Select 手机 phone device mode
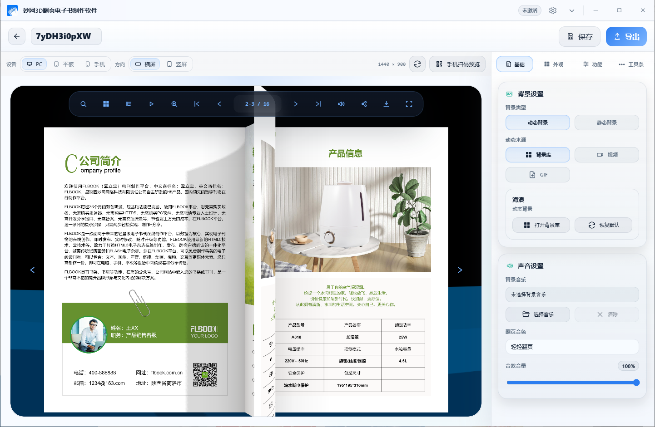The height and width of the screenshot is (427, 655). click(x=95, y=64)
